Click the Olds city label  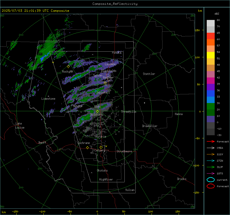[97, 107]
